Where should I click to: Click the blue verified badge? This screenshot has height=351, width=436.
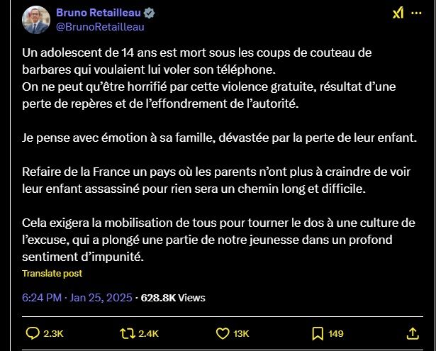coord(150,13)
